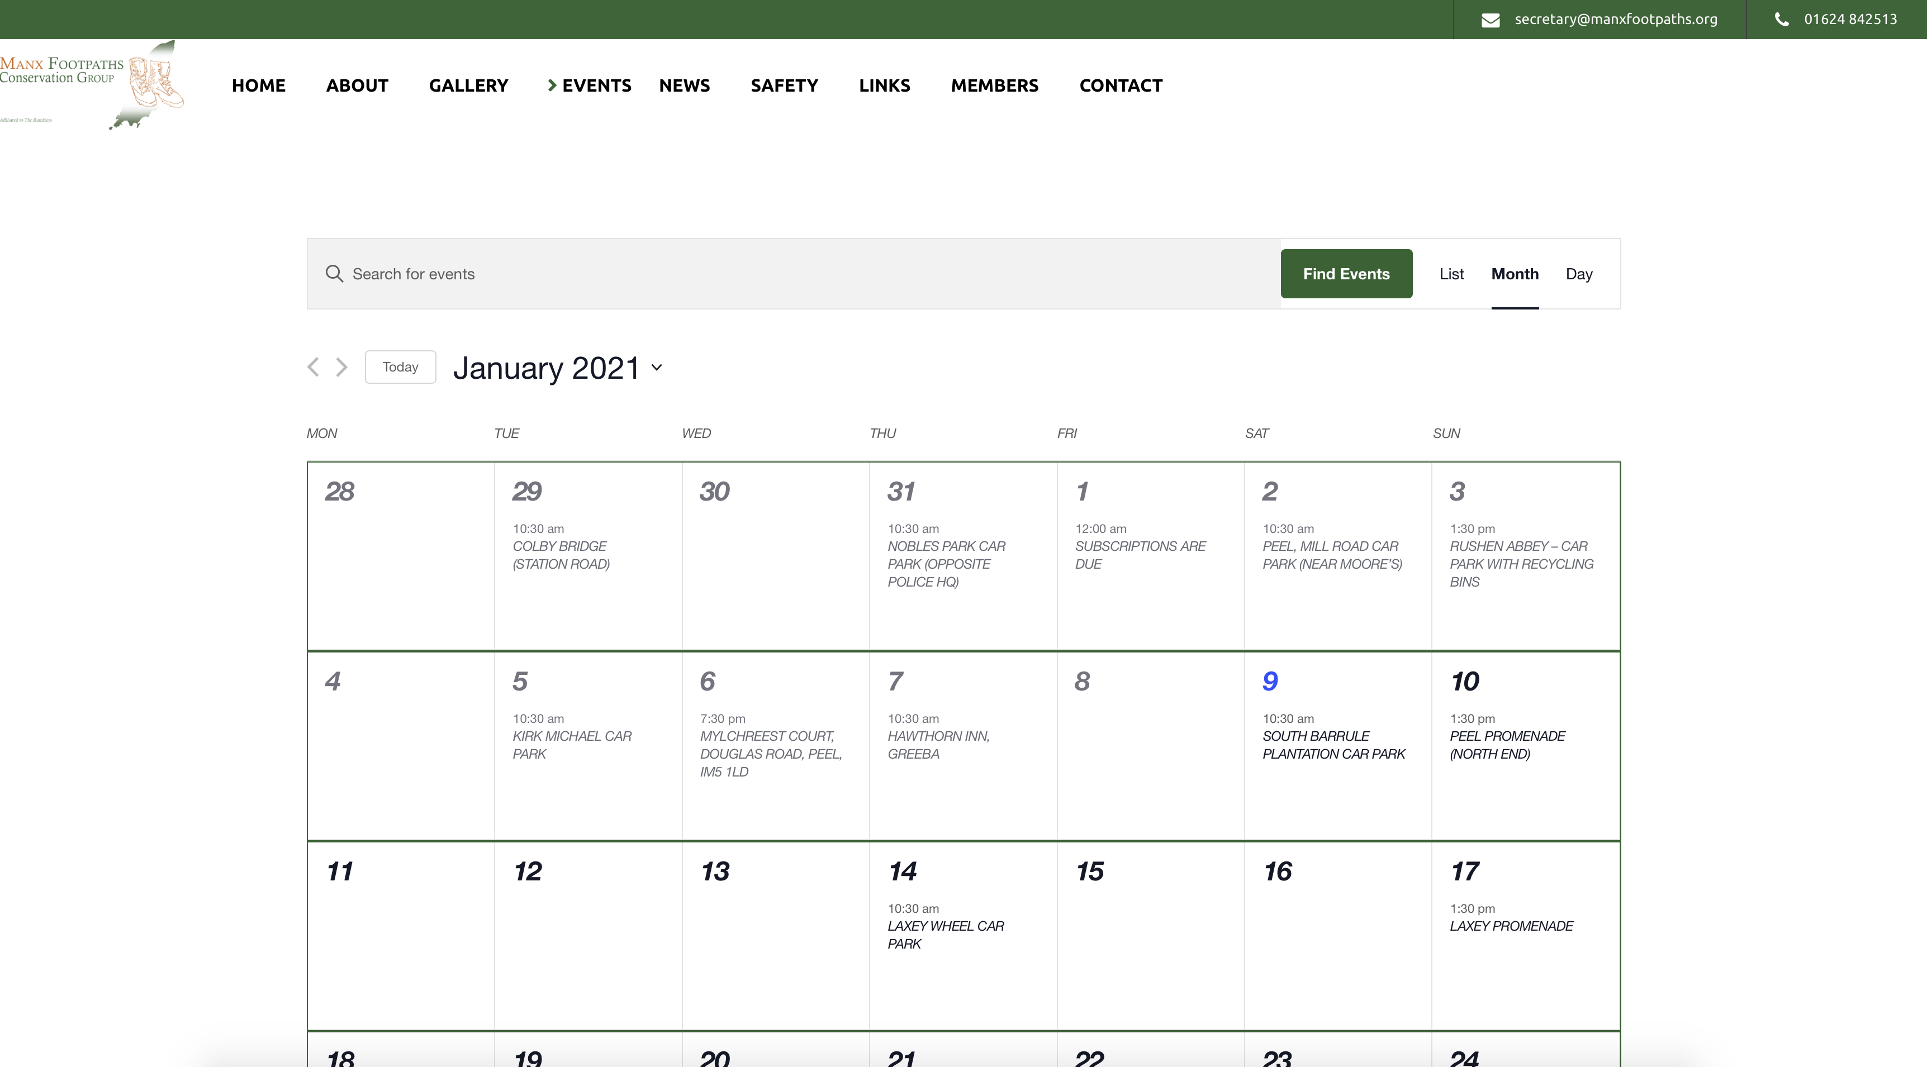Go to previous month with left chevron
The width and height of the screenshot is (1927, 1067).
pyautogui.click(x=314, y=367)
